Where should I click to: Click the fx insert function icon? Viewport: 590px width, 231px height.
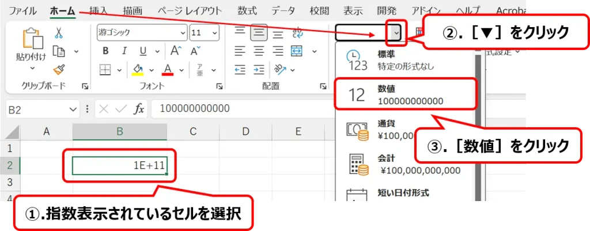point(139,109)
